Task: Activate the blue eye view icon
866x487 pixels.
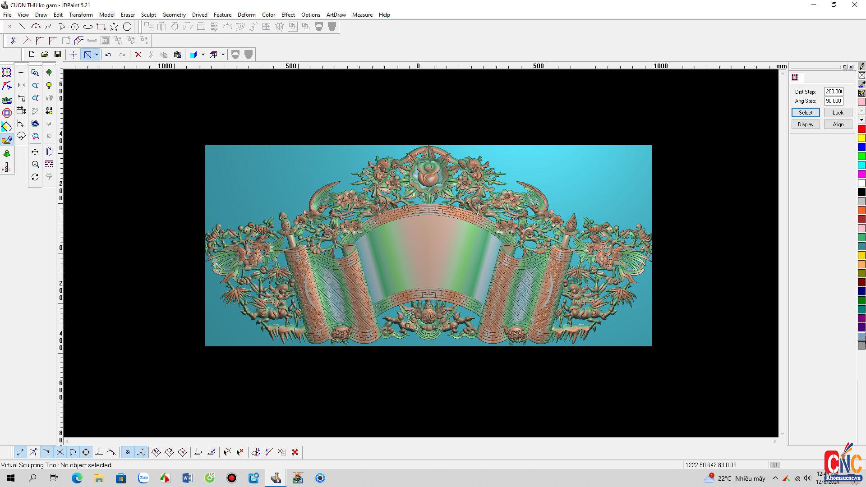Action: pos(35,124)
